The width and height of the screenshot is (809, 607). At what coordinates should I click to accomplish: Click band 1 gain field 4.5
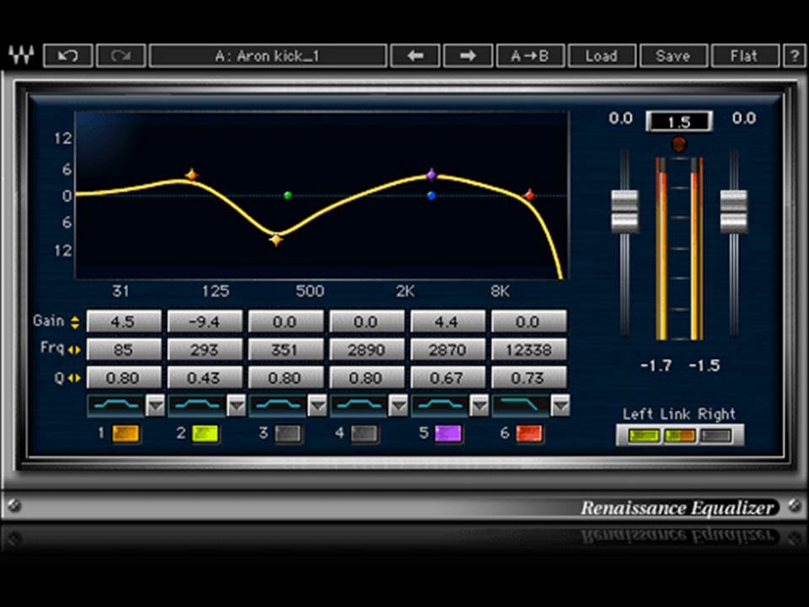click(124, 322)
